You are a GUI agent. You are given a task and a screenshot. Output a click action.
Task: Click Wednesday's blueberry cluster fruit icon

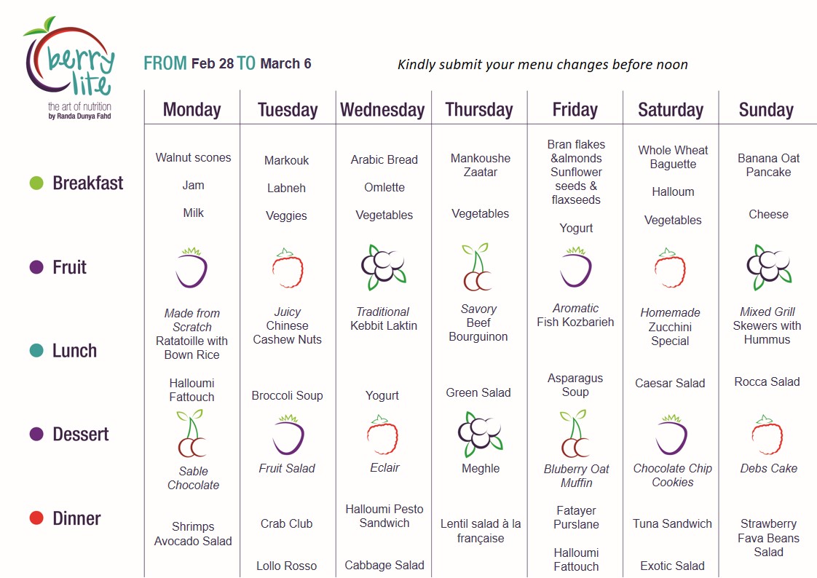tap(384, 267)
